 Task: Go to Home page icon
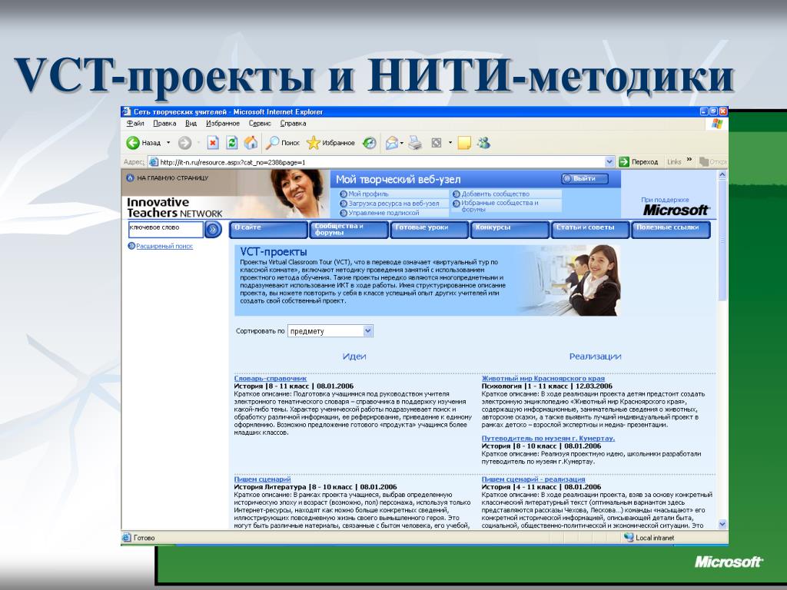tap(251, 143)
